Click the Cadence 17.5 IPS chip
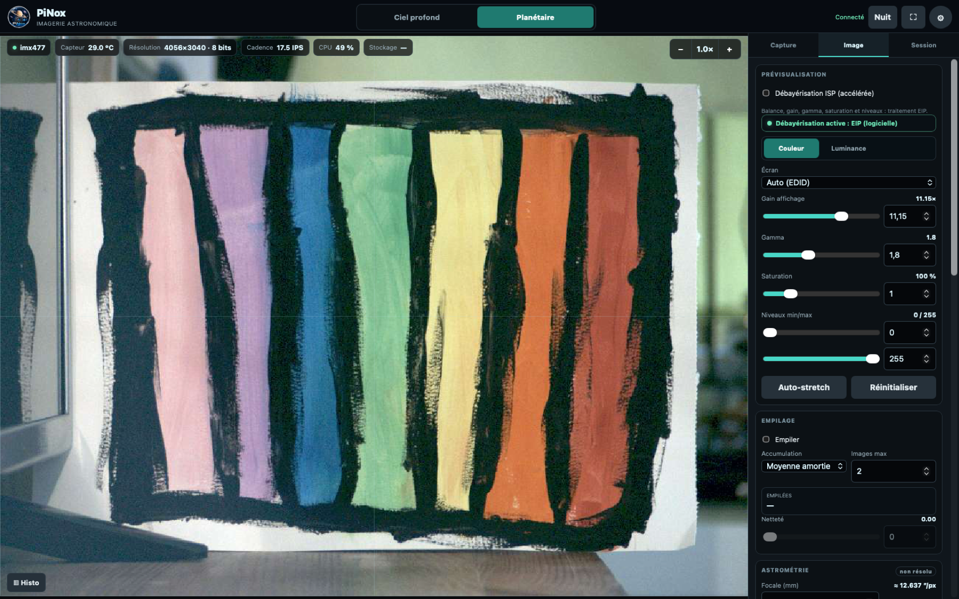This screenshot has height=599, width=959. pos(275,47)
